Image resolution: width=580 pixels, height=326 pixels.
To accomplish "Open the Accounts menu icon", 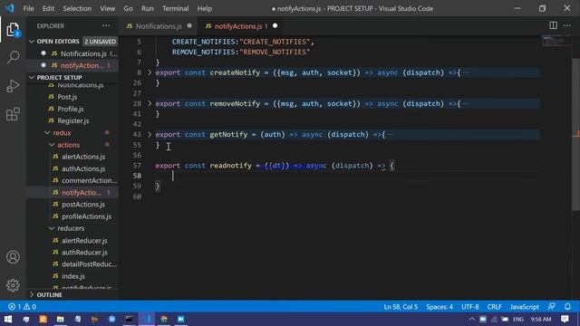I will click(13, 257).
